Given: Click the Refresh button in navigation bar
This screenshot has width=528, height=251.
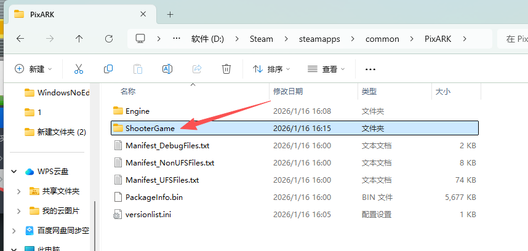Looking at the screenshot, I should 109,39.
